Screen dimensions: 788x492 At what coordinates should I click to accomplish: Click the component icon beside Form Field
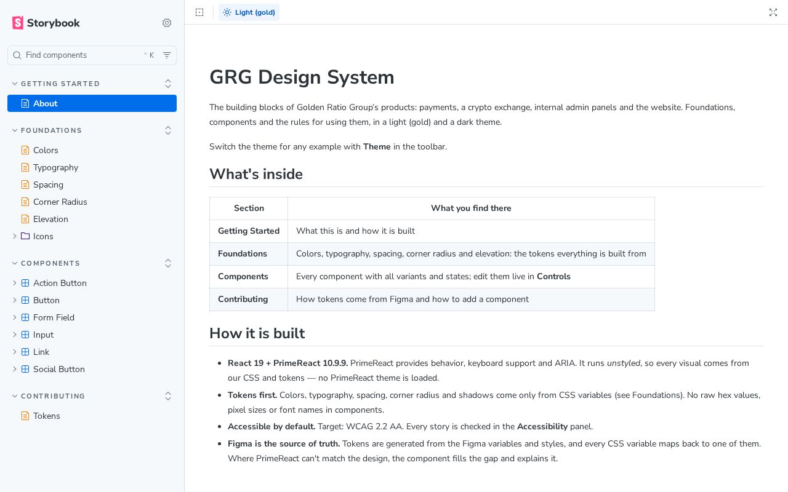[x=25, y=317]
